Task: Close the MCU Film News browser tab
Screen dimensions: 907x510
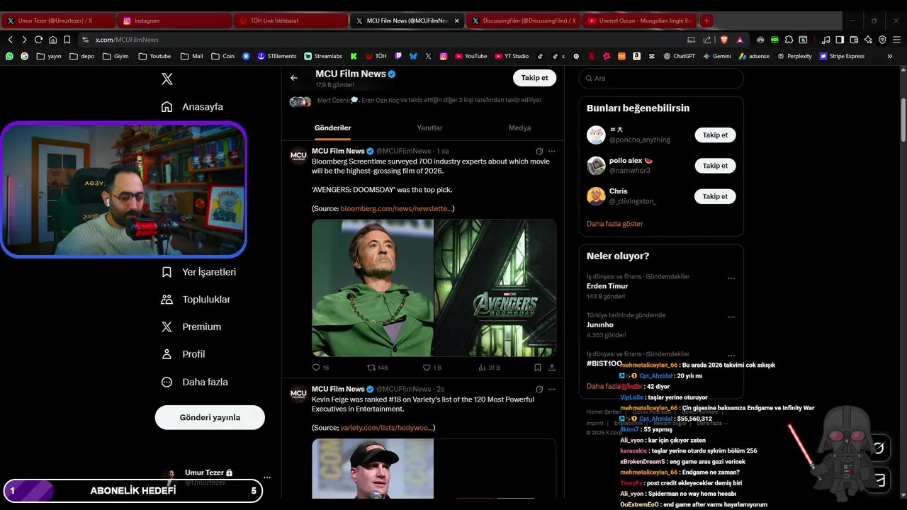Action: click(456, 21)
